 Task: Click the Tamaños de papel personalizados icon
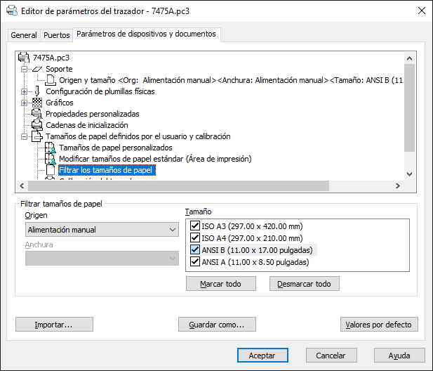click(x=51, y=148)
